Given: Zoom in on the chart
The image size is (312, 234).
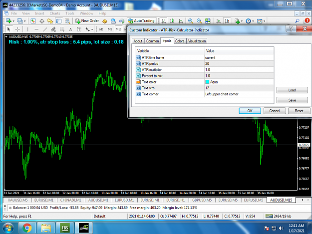Looking at the screenshot, I should coord(191,21).
